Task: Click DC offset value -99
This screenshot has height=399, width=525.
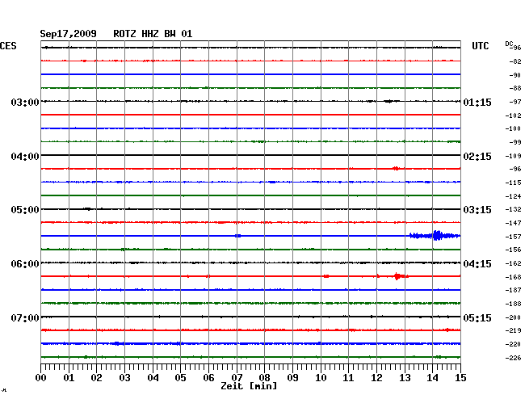Action: 515,142
